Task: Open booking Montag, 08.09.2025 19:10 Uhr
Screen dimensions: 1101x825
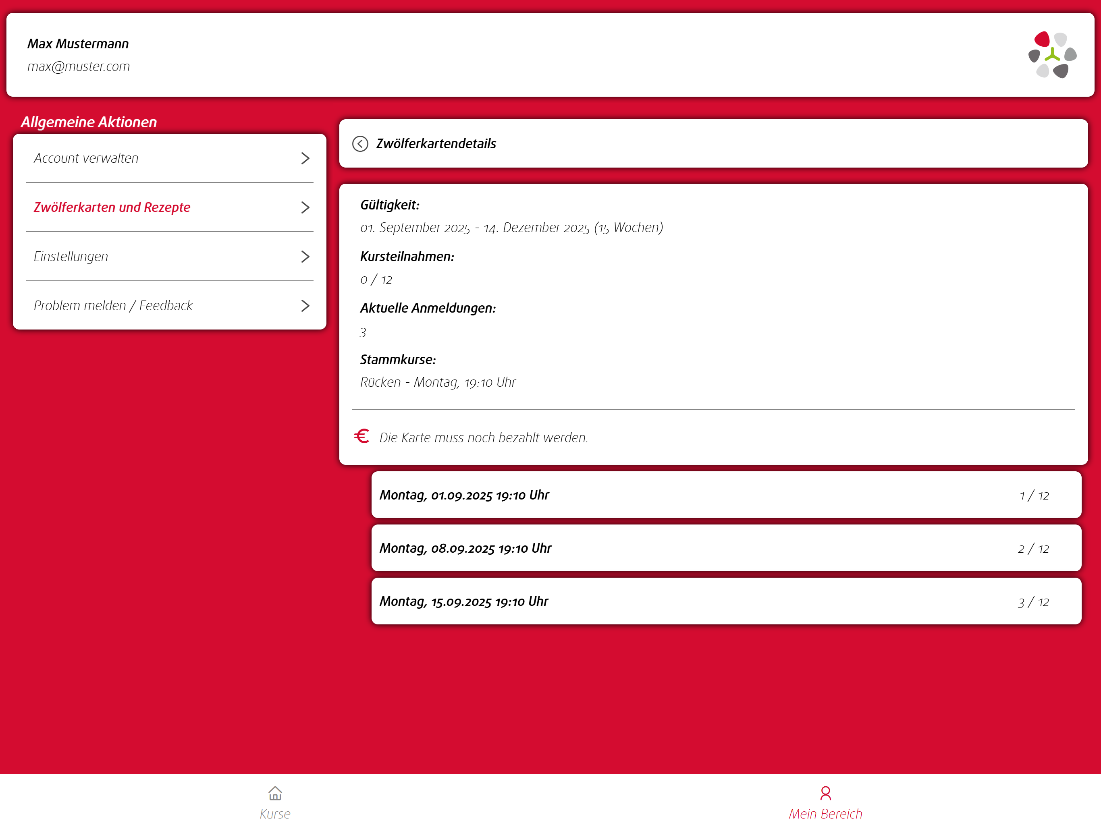Action: [x=726, y=548]
